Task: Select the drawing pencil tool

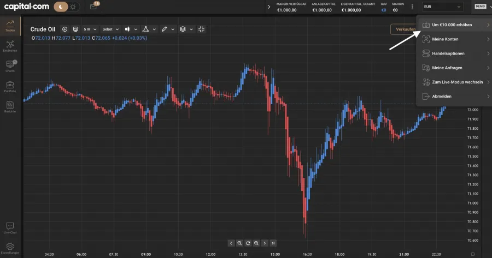Action: click(x=164, y=29)
